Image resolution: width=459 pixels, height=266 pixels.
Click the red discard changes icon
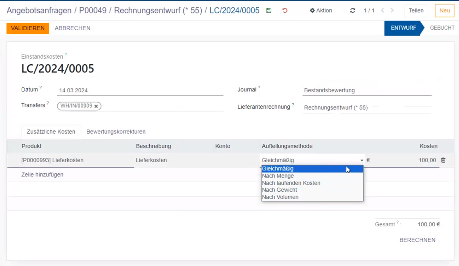pyautogui.click(x=285, y=11)
